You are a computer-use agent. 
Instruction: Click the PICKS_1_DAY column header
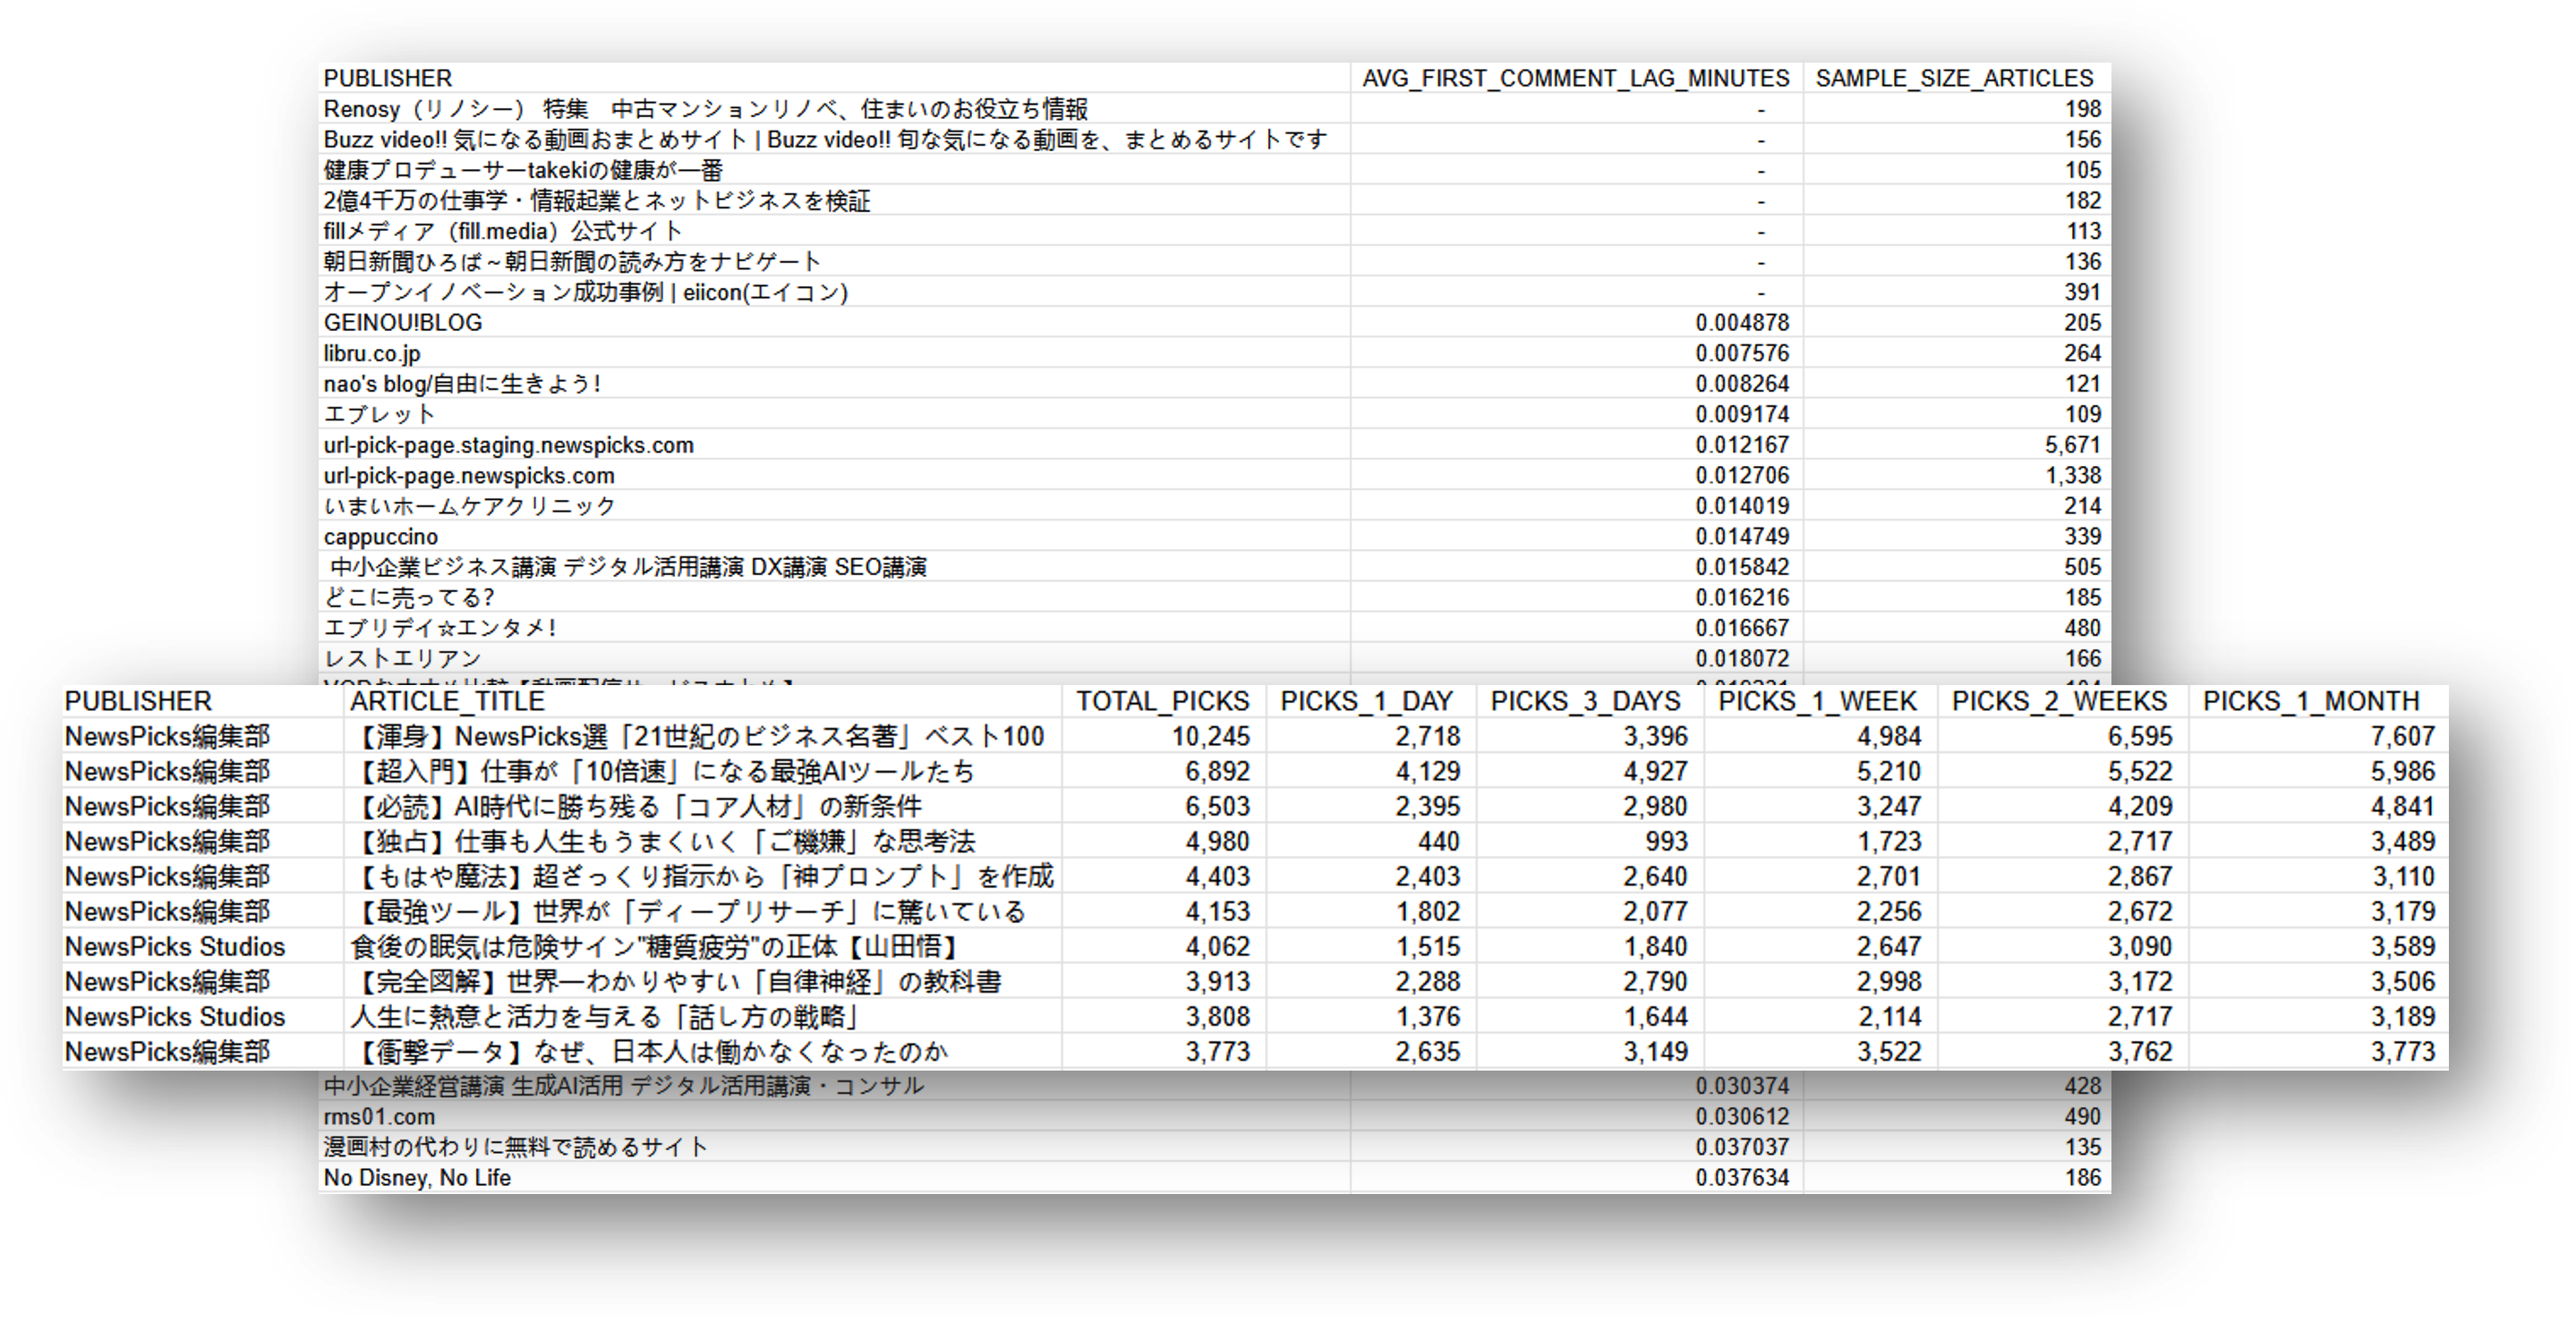coord(1366,701)
